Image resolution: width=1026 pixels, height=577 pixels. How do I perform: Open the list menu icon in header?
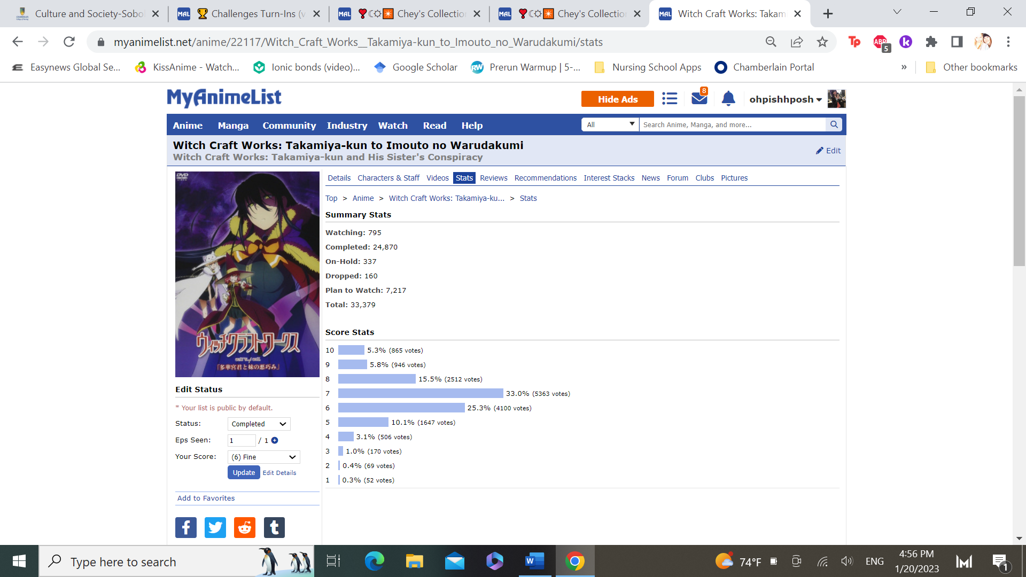tap(670, 98)
